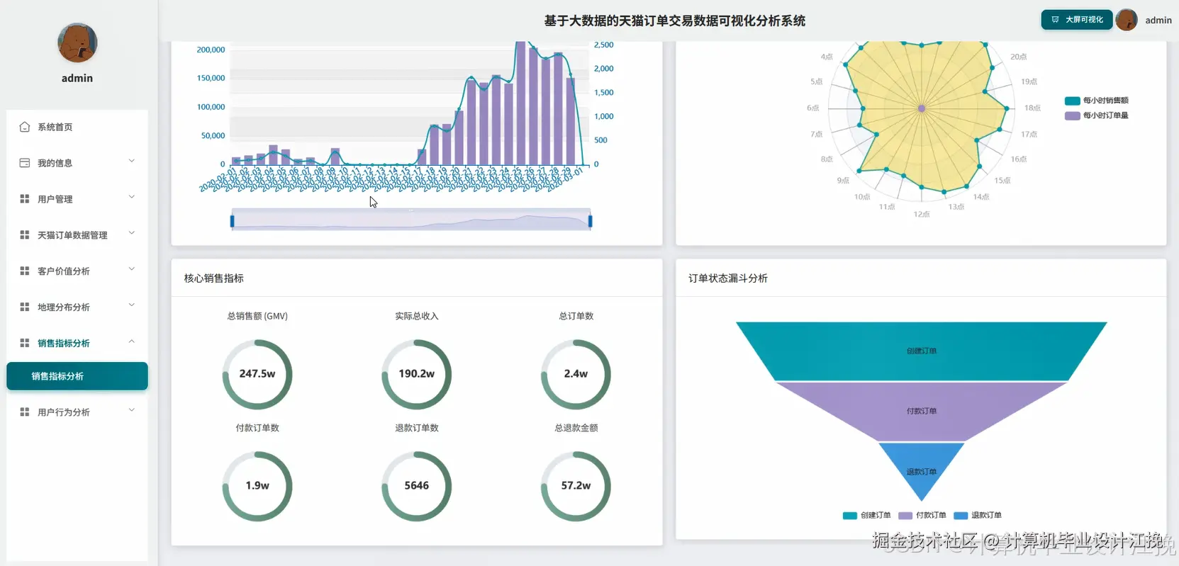Click the grid icon beside 天猫订单数据管理
Screen dimensions: 1179x566
25,234
